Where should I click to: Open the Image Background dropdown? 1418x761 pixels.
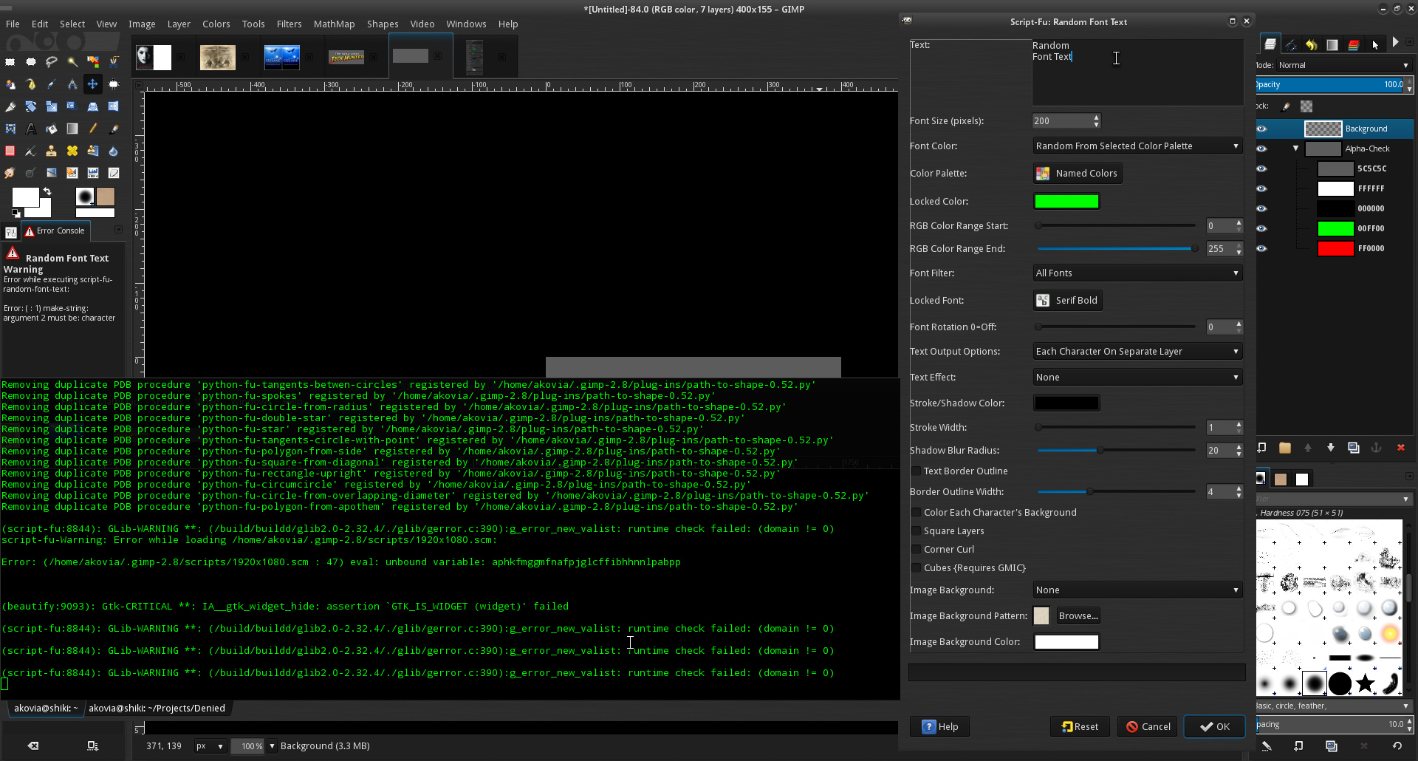coord(1137,590)
